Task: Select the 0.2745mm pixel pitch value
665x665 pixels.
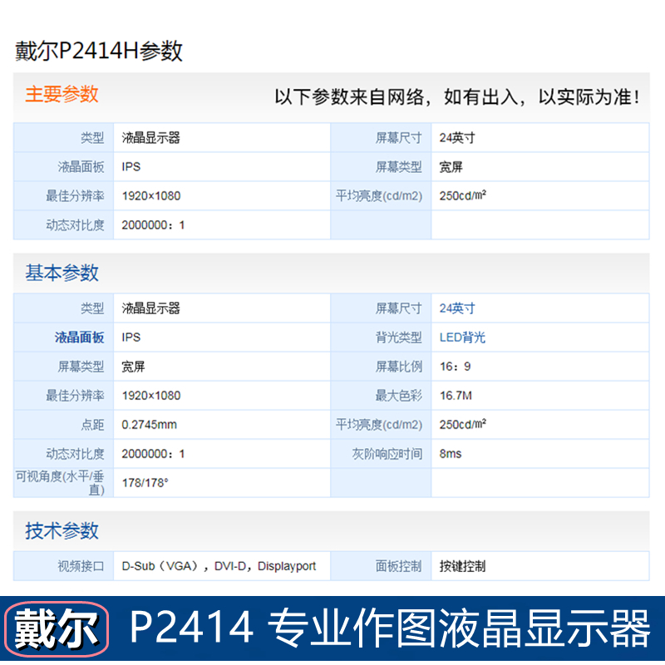Action: tap(150, 425)
